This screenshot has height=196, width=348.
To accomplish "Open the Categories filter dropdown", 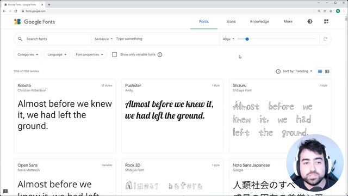I will [x=28, y=54].
